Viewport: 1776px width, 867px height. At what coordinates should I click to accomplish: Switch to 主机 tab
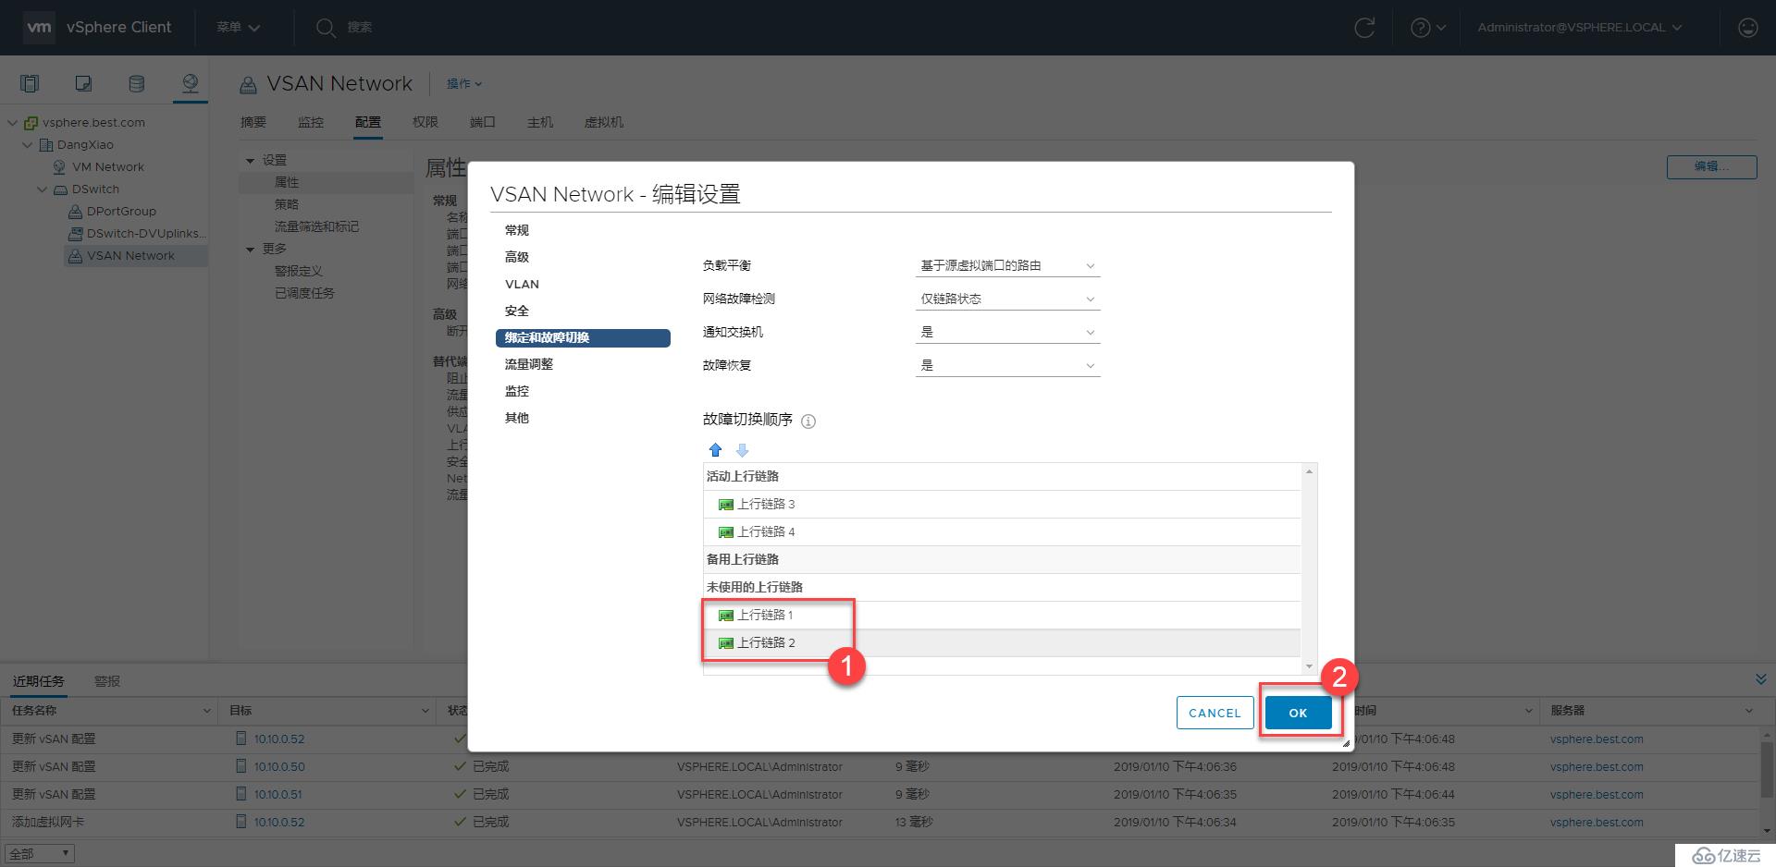540,122
